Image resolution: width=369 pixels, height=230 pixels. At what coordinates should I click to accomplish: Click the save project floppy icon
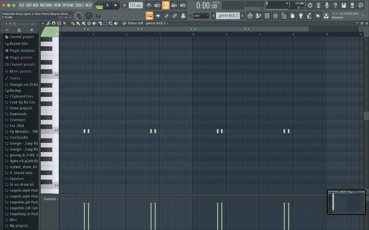[x=343, y=5]
